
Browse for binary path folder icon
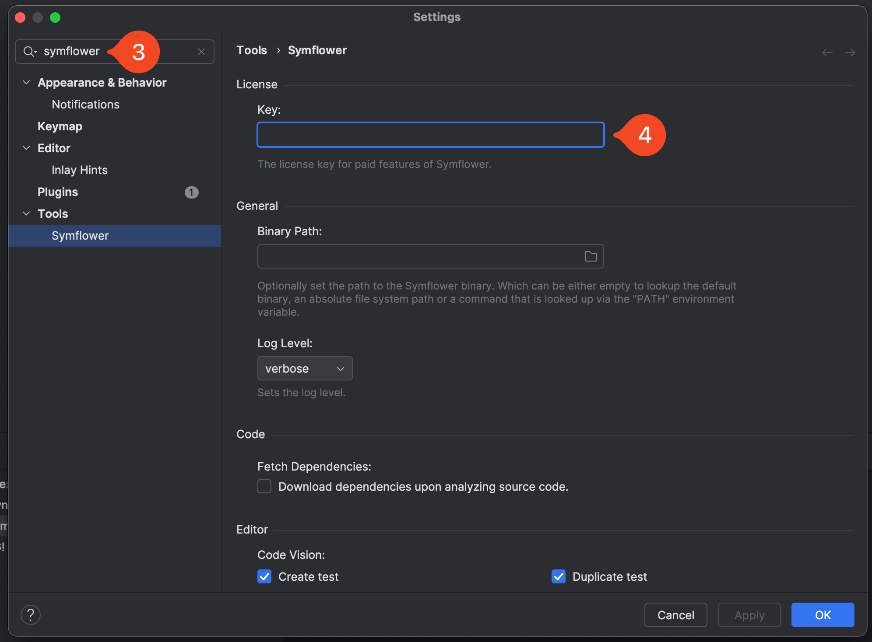[591, 256]
